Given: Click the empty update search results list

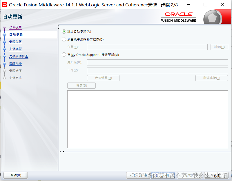Looking at the screenshot, I should [148, 119].
